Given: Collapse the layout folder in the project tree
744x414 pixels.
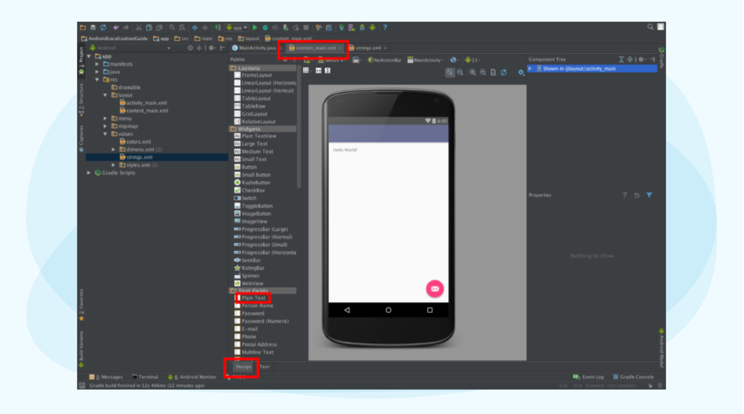Looking at the screenshot, I should 106,95.
